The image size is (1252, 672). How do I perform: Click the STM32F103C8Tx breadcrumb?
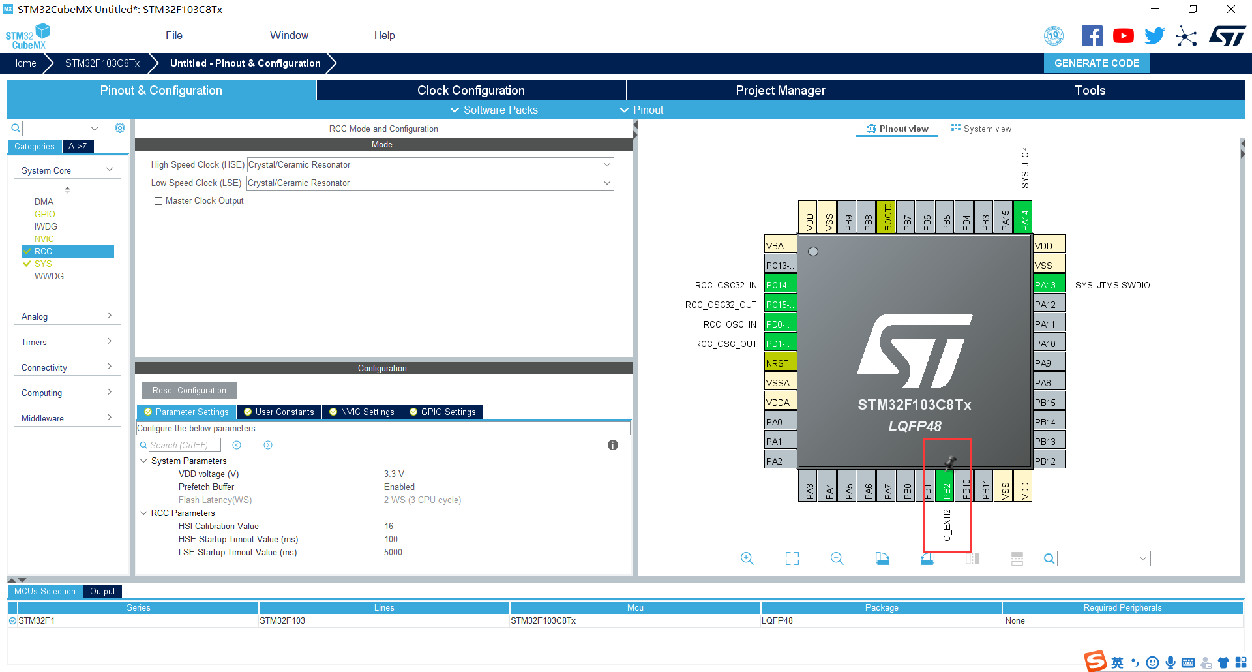click(x=102, y=63)
